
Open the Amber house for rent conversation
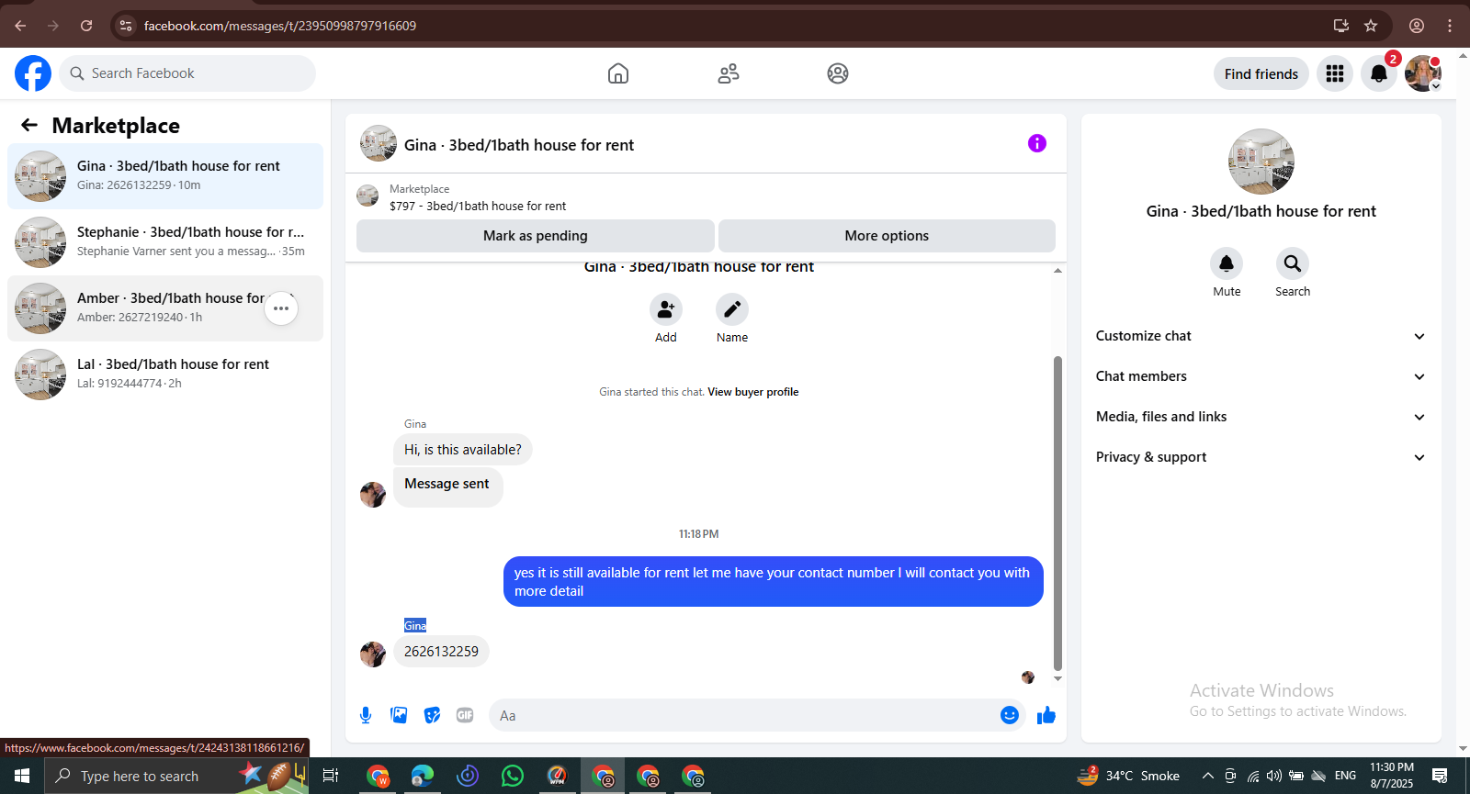coord(165,308)
